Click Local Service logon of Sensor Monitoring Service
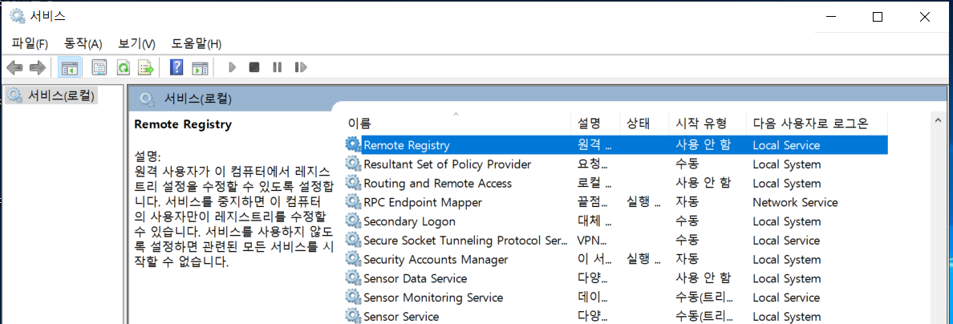 (x=786, y=298)
